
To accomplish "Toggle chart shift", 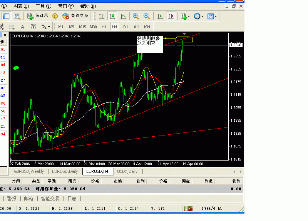I will [171, 16].
